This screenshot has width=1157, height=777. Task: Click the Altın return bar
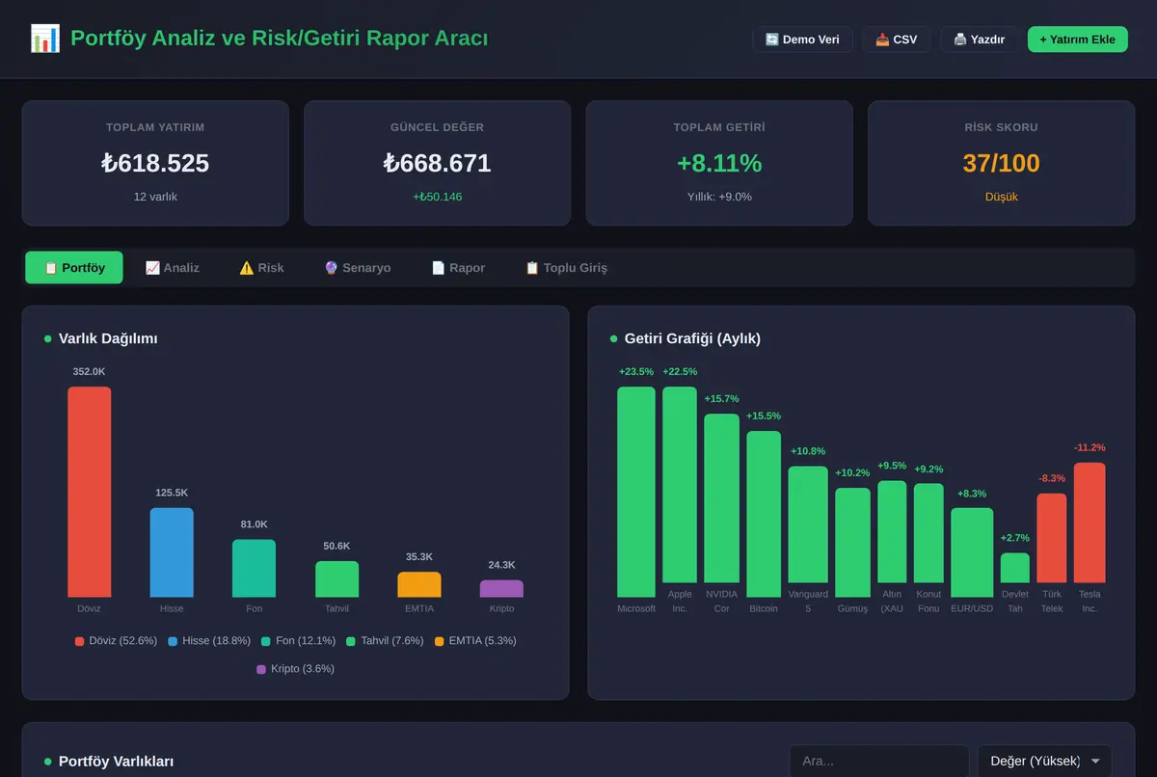[x=892, y=532]
